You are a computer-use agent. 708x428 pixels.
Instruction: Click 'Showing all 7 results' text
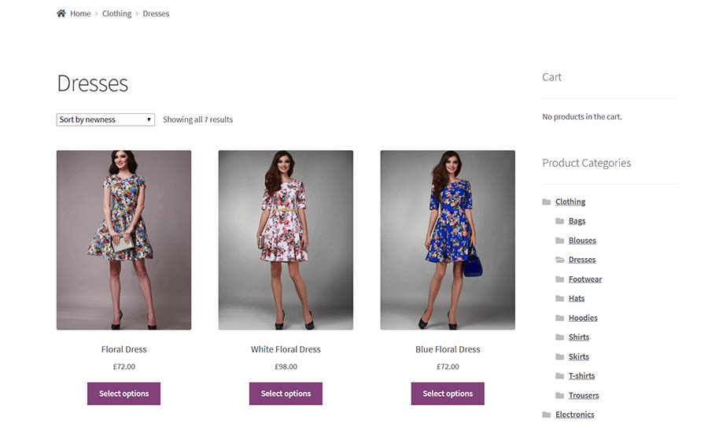pyautogui.click(x=197, y=120)
